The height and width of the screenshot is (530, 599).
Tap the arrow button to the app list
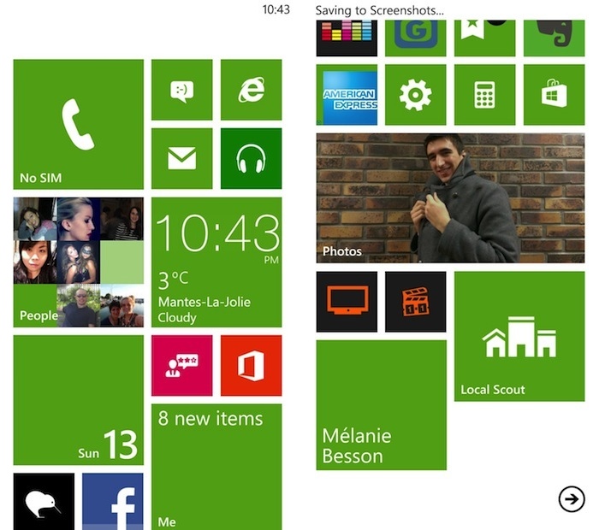point(572,498)
